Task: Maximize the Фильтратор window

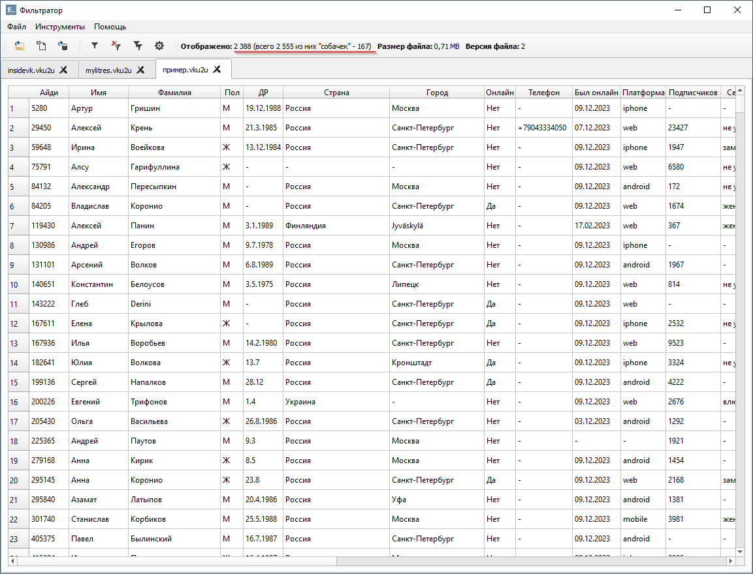Action: [707, 10]
